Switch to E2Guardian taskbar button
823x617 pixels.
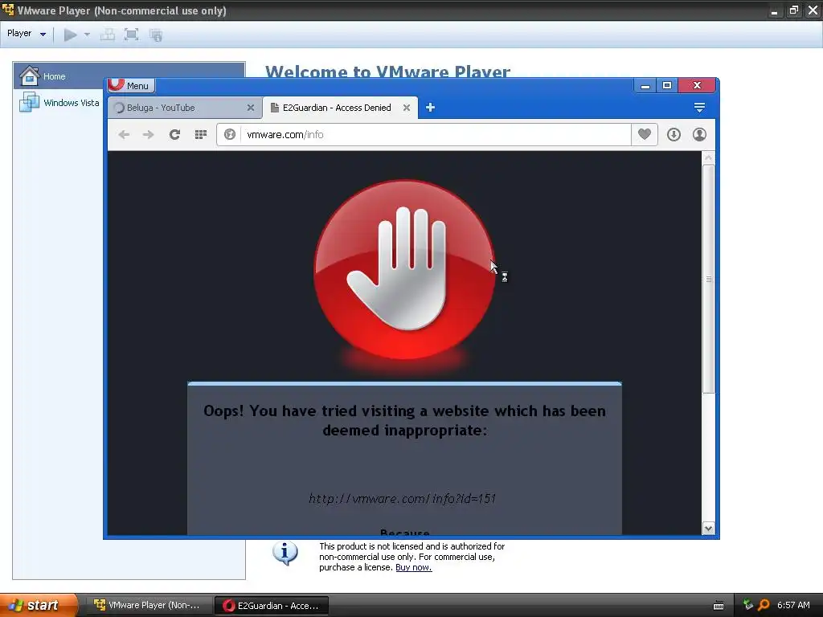tap(272, 606)
